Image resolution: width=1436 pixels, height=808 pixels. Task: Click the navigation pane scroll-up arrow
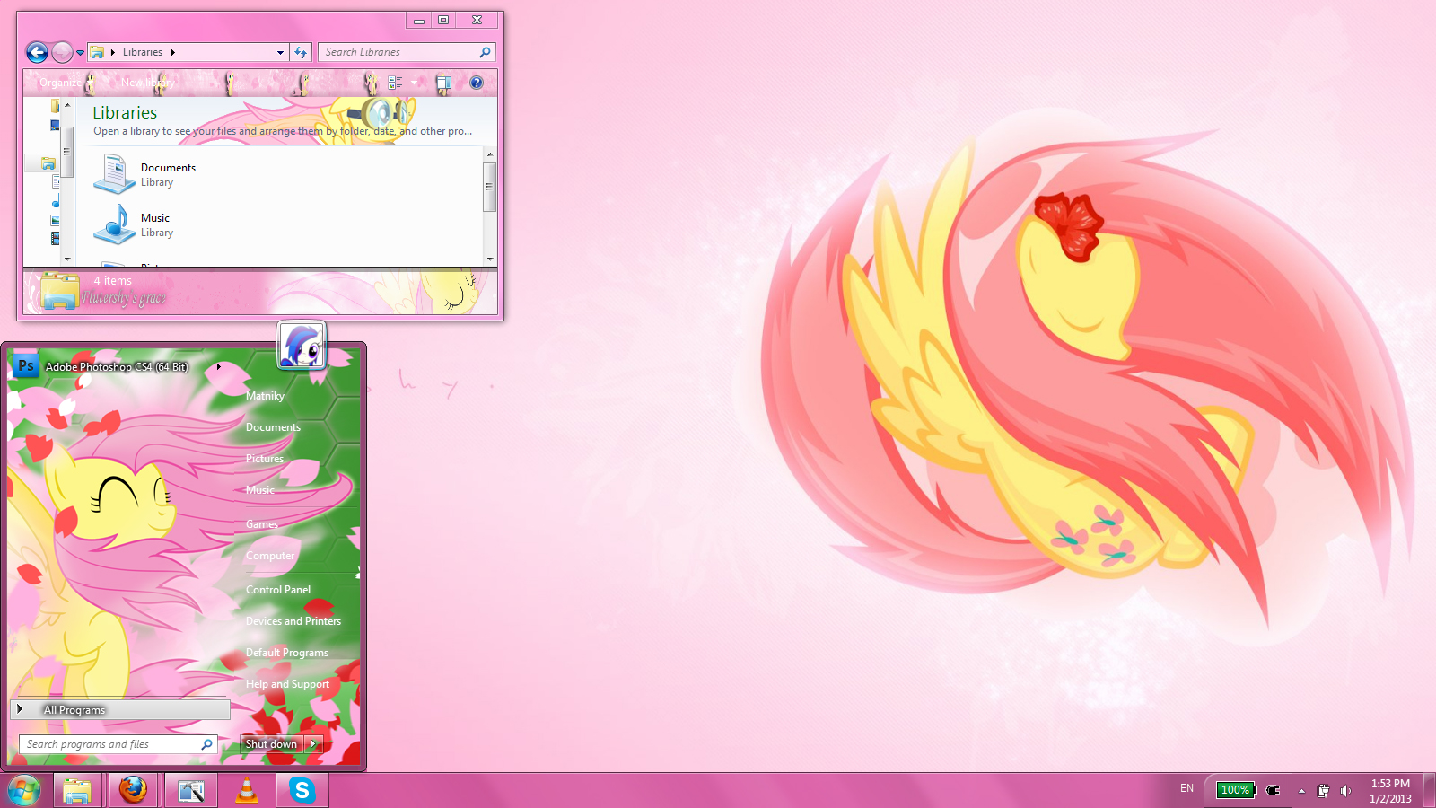[x=67, y=105]
